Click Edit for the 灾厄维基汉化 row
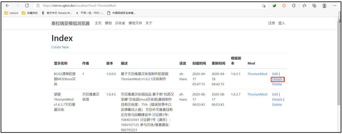342x134 pixels. [x=275, y=95]
